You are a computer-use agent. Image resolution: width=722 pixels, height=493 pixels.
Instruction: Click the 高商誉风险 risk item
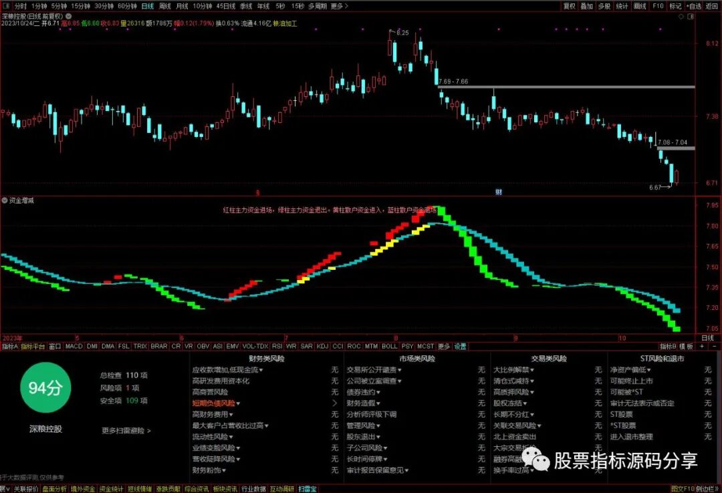pyautogui.click(x=211, y=392)
